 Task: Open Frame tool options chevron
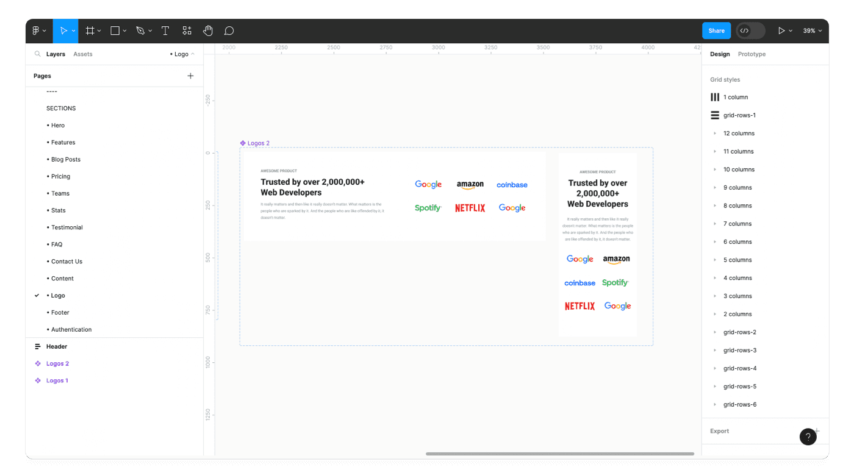(x=99, y=31)
